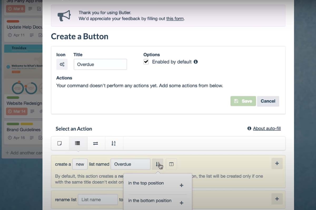Cancel creating the button

268,101
